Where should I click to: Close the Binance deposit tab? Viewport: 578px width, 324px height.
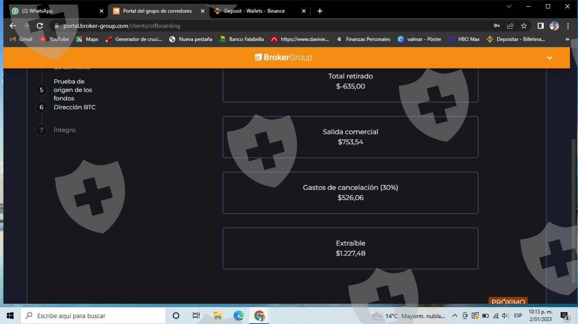pos(303,11)
